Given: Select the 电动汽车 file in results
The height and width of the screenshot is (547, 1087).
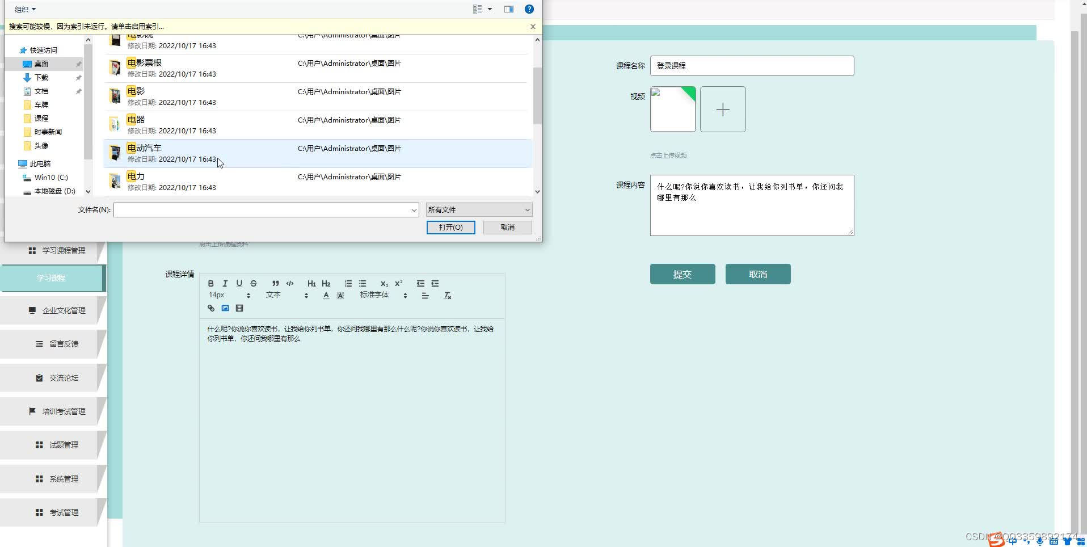Looking at the screenshot, I should point(318,153).
